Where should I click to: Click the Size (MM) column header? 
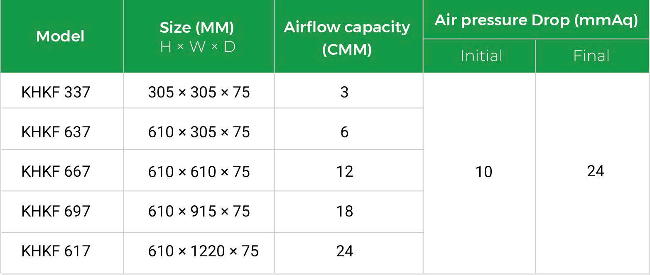click(197, 37)
